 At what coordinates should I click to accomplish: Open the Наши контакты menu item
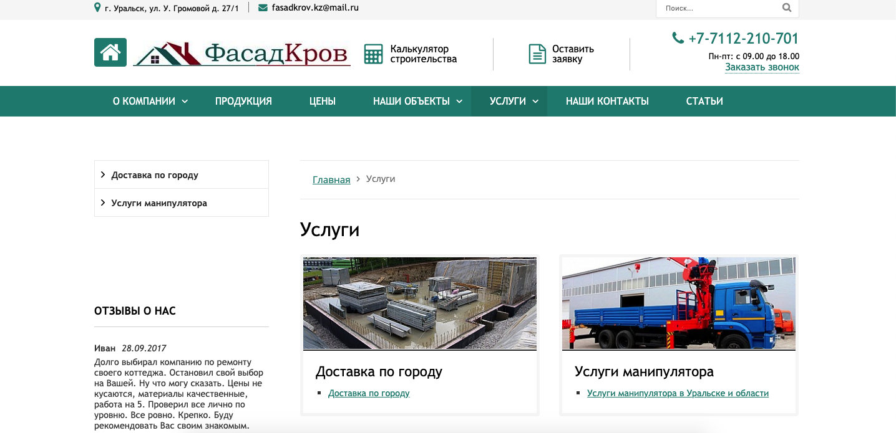click(x=607, y=102)
